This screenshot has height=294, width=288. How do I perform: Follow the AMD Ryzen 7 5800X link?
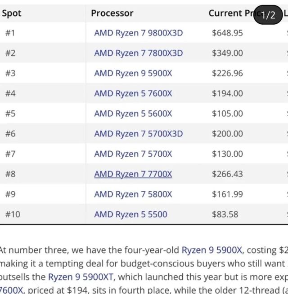[x=133, y=194]
